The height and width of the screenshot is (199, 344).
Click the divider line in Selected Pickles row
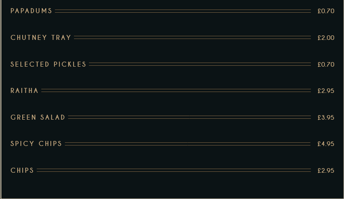(x=200, y=64)
